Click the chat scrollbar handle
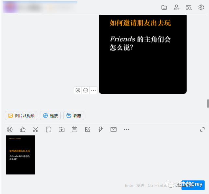Image resolution: width=209 pixels, height=194 pixels. pyautogui.click(x=208, y=104)
